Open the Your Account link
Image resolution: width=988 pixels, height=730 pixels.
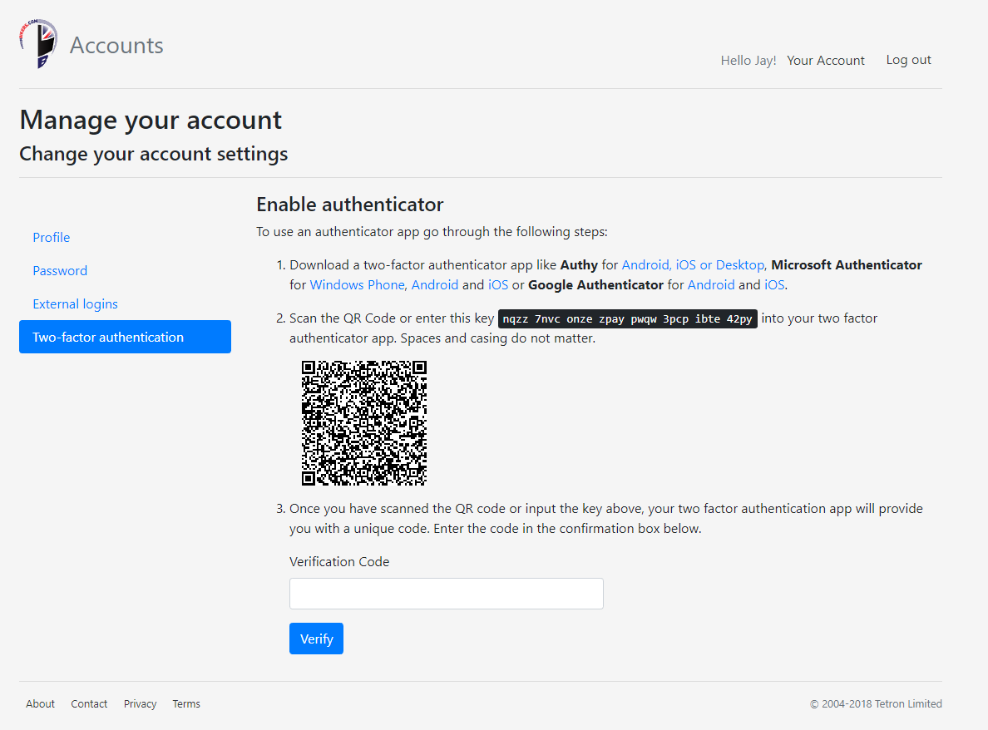(826, 61)
